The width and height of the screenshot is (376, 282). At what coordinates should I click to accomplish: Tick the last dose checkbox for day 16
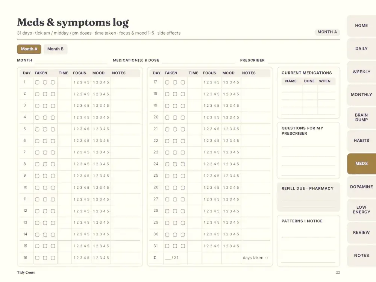(53, 258)
